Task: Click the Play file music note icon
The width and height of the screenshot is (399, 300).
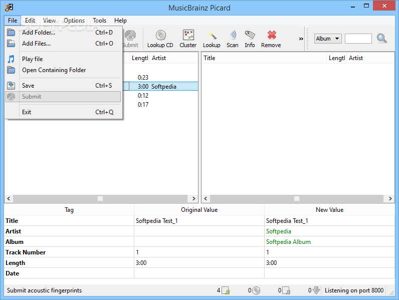Action: pyautogui.click(x=11, y=59)
